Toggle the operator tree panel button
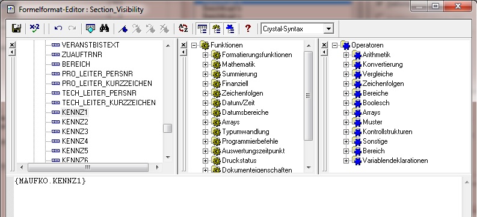Image resolution: width=477 pixels, height=217 pixels. coord(230,29)
